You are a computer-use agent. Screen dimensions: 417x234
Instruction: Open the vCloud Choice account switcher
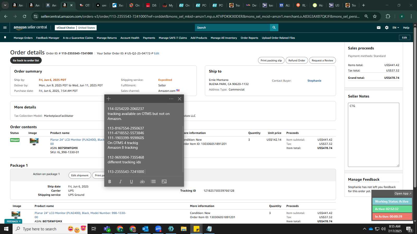[76, 28]
